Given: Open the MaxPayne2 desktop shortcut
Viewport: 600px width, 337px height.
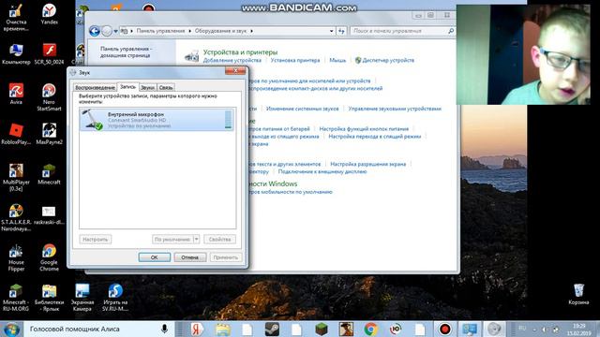Looking at the screenshot, I should [49, 134].
